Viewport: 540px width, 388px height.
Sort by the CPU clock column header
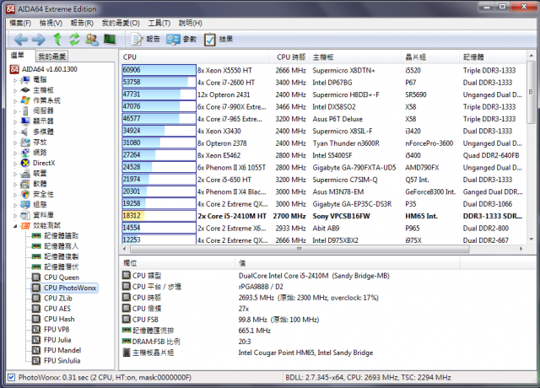(289, 57)
